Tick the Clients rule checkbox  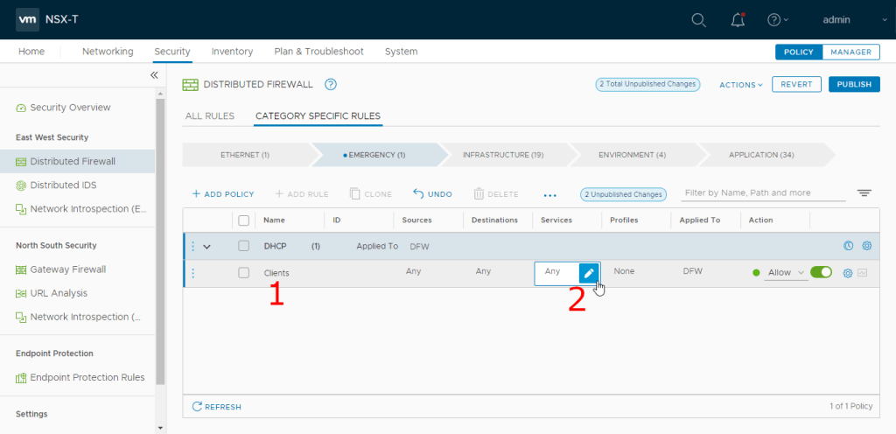[x=244, y=273]
